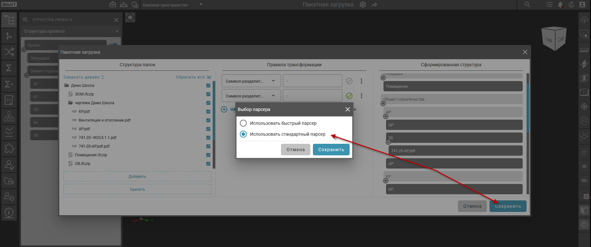Open three-dot menu of first rule

point(361,81)
